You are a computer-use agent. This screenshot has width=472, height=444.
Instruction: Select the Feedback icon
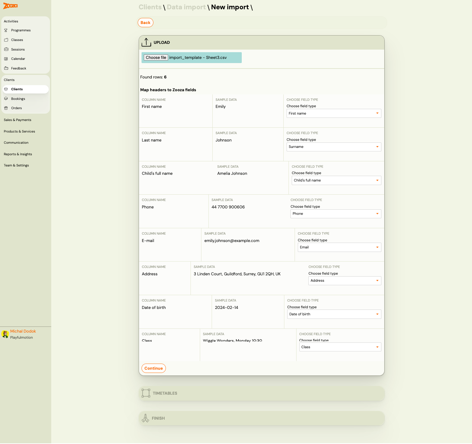6,68
